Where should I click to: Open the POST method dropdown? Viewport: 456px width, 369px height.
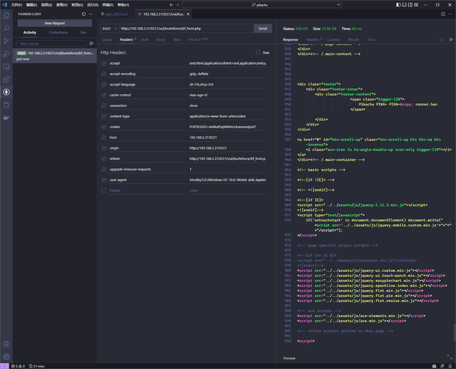point(110,28)
